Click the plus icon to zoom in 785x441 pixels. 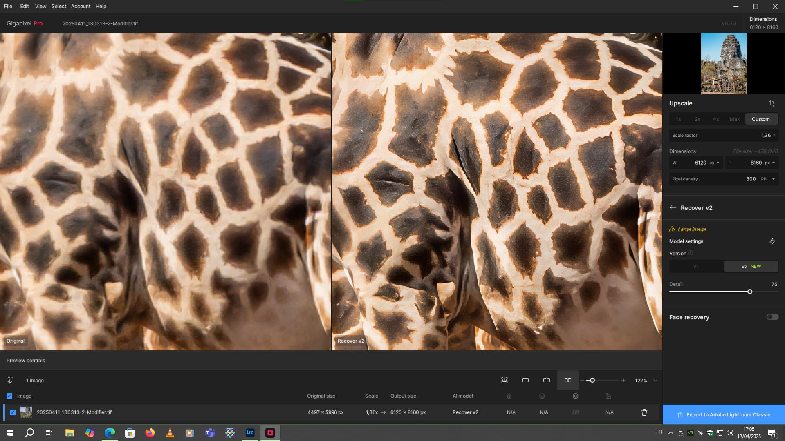pyautogui.click(x=623, y=380)
